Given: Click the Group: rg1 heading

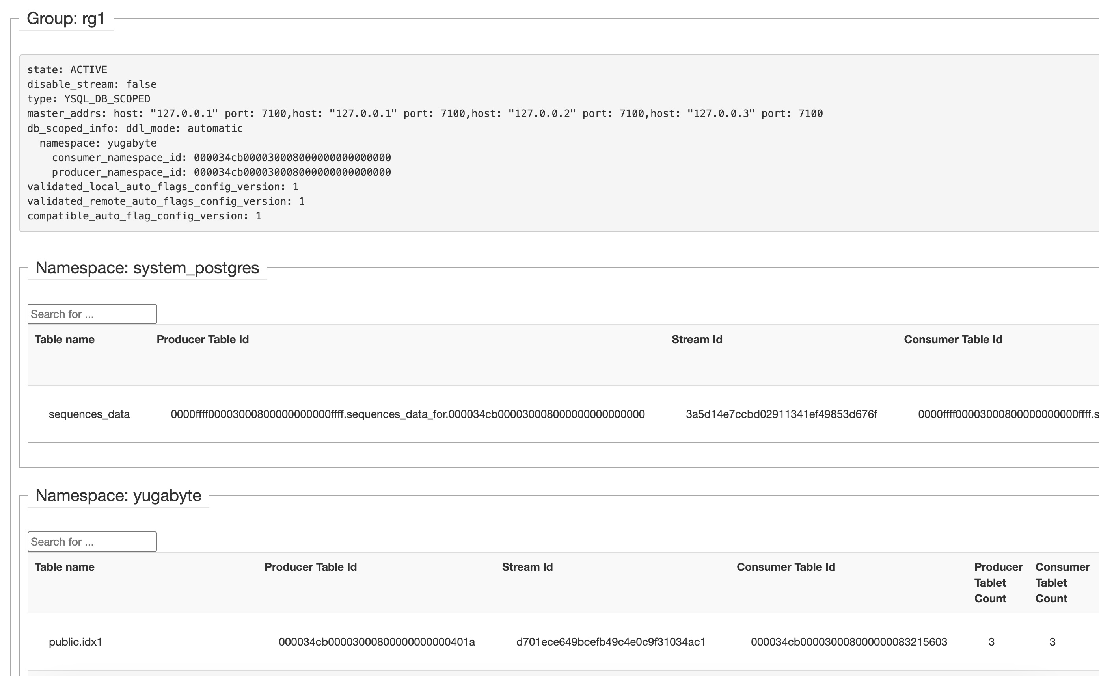Looking at the screenshot, I should pyautogui.click(x=66, y=19).
